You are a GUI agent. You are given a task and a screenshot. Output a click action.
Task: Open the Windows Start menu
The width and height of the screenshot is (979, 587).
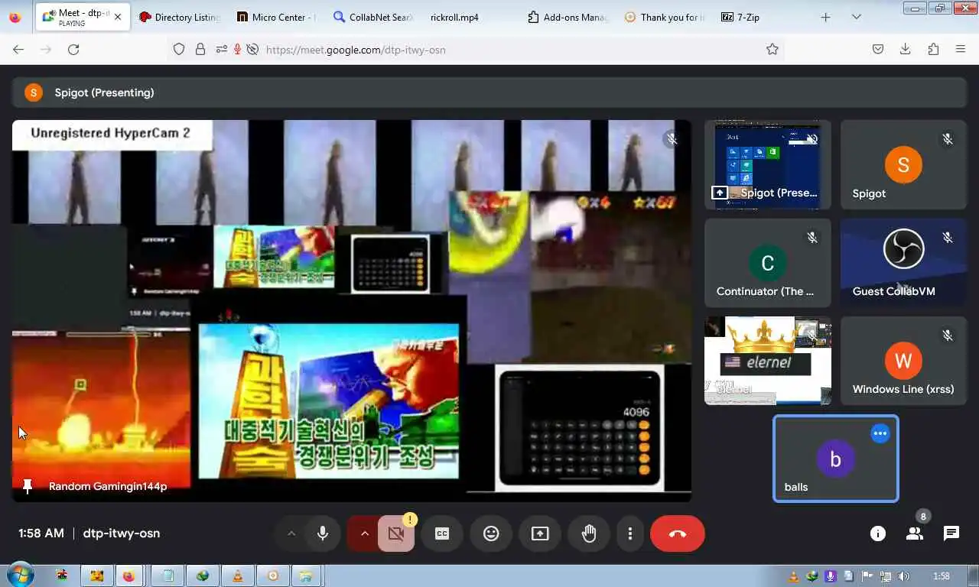coord(20,575)
